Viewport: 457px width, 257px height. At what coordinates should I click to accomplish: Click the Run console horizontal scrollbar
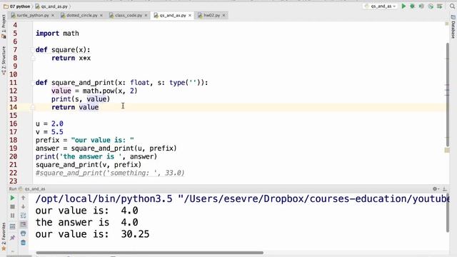pyautogui.click(x=149, y=253)
